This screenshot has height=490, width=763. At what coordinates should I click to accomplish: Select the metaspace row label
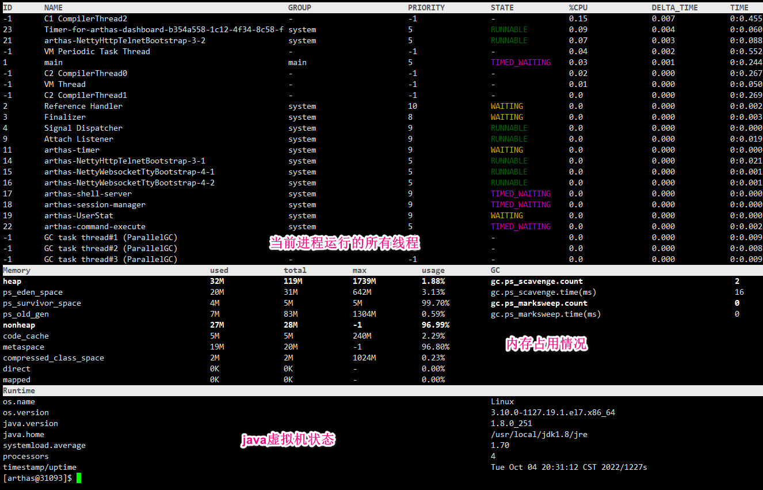click(24, 347)
